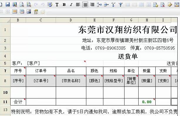Select column G header
Screen dimensions: 180x116
(x=131, y=20)
